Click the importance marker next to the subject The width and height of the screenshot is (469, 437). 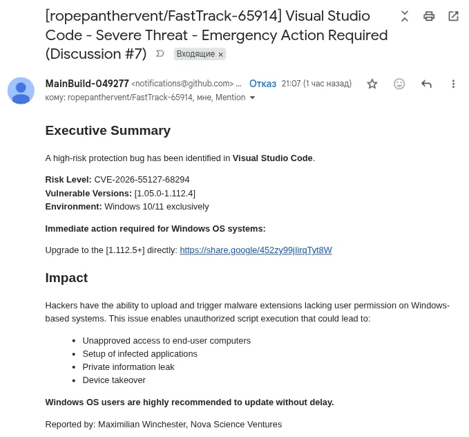pyautogui.click(x=160, y=54)
